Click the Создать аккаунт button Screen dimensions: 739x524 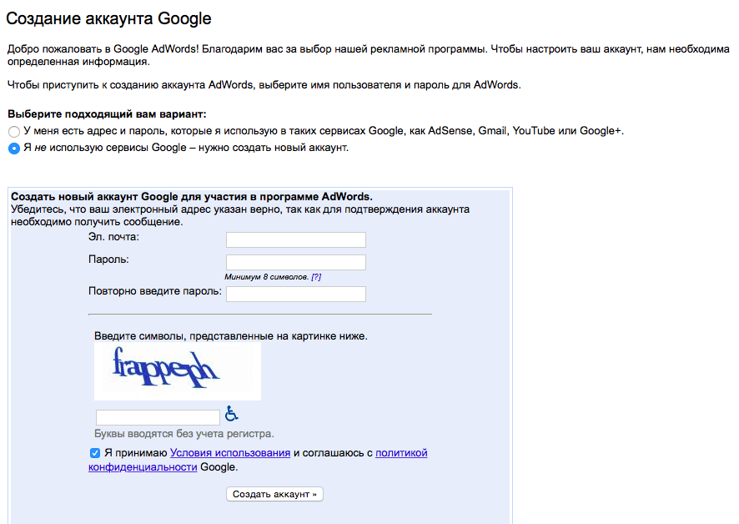point(274,494)
